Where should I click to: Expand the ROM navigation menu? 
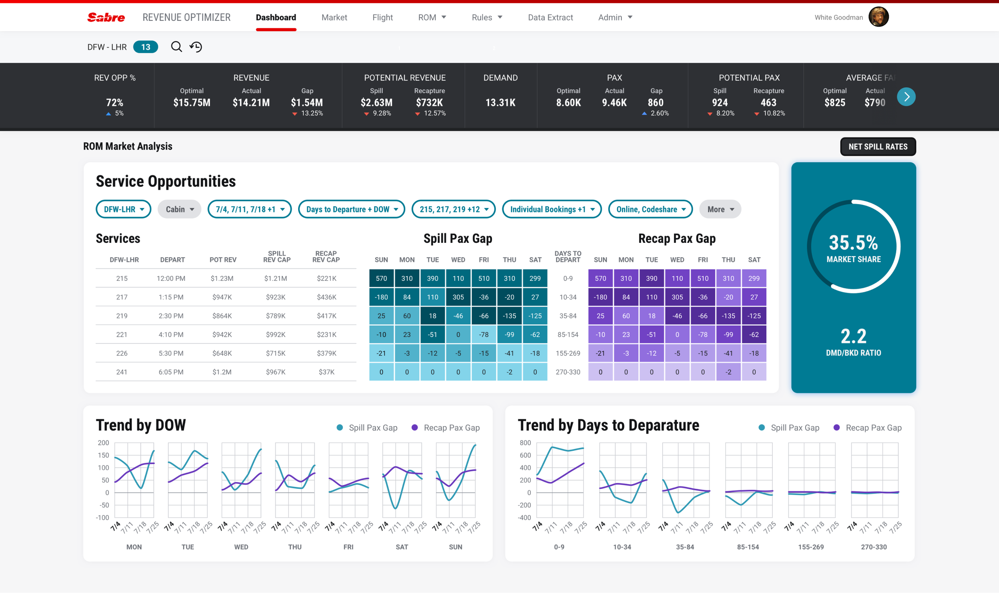pos(432,17)
